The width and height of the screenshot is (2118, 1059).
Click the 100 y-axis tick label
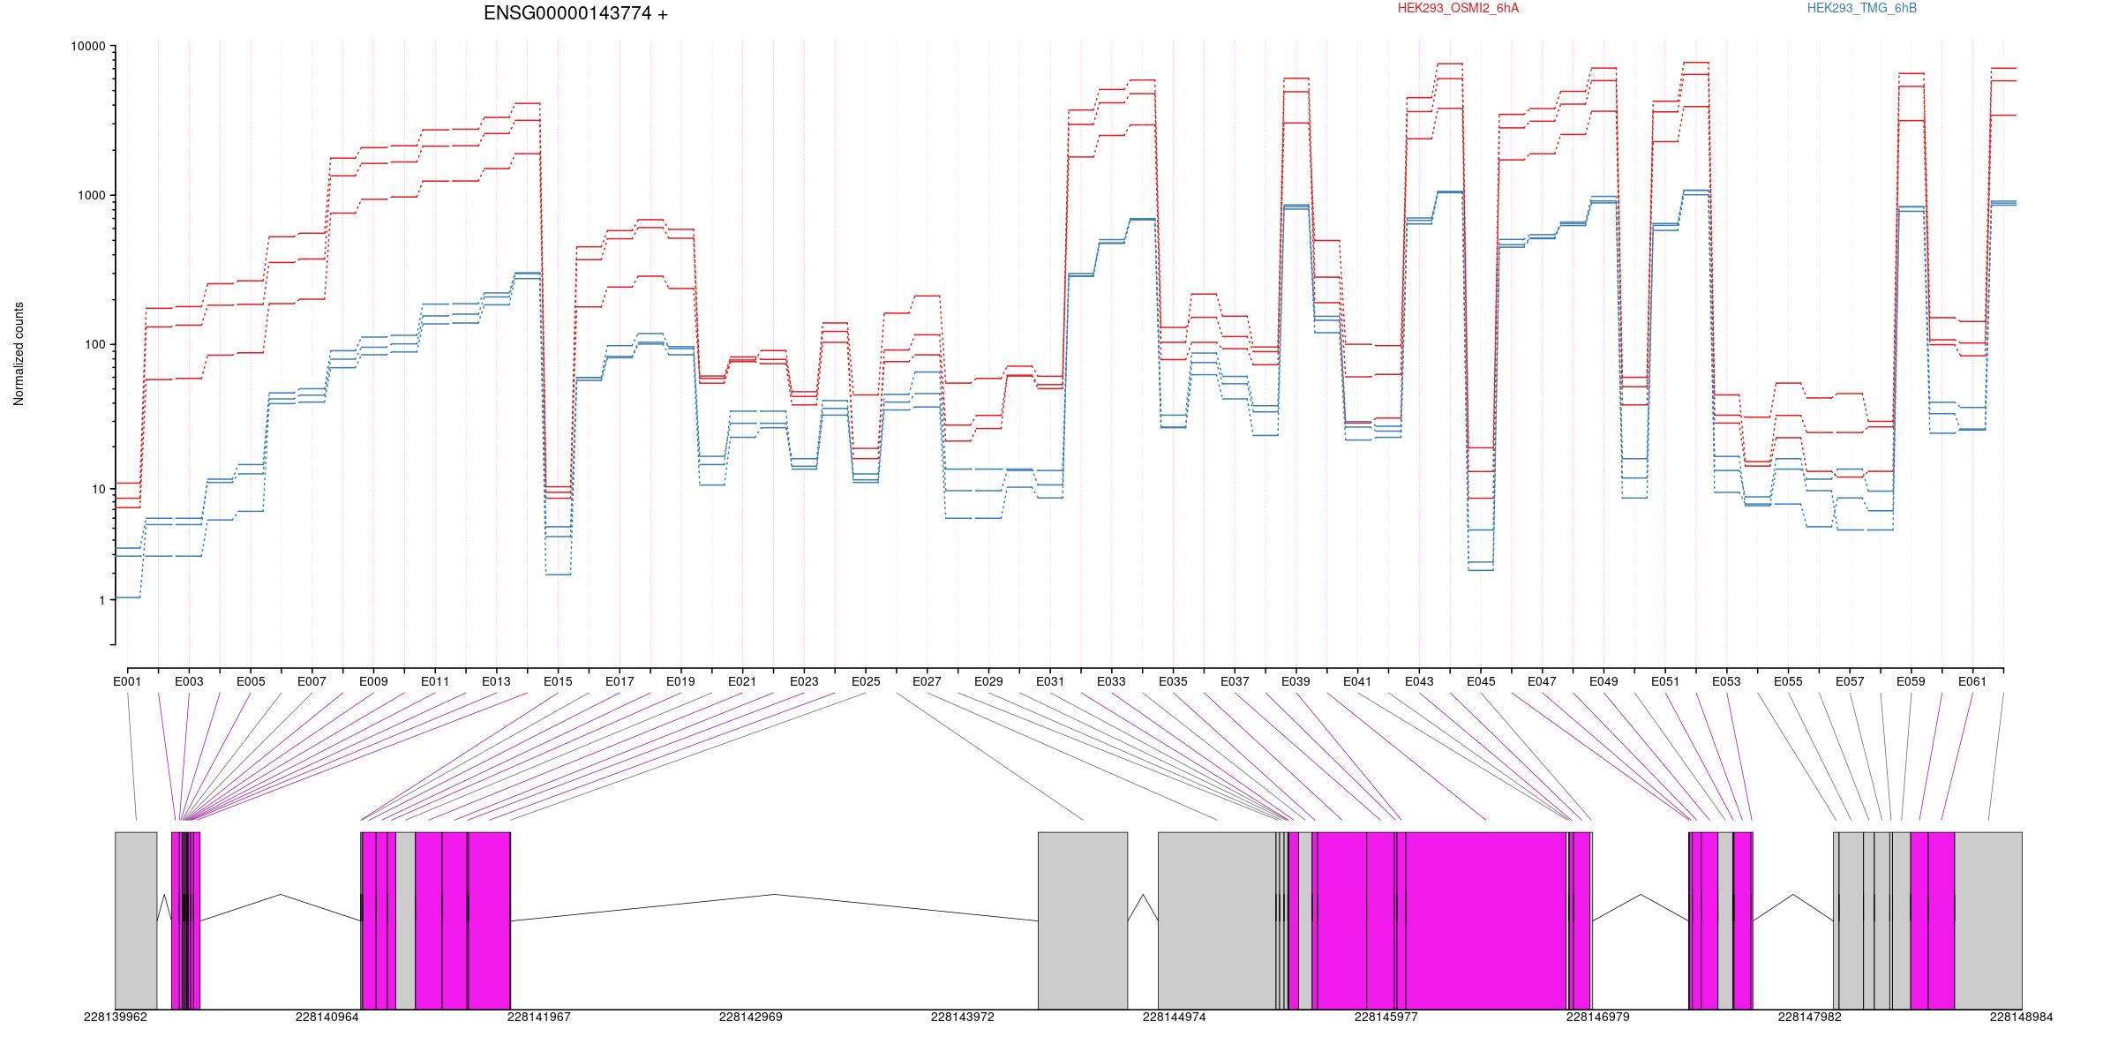95,344
